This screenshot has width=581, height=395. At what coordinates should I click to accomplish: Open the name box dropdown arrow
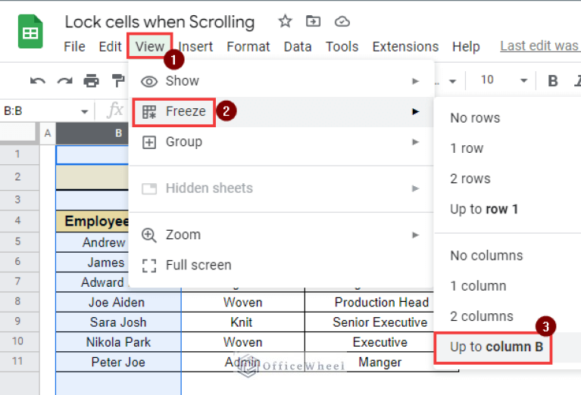(85, 111)
